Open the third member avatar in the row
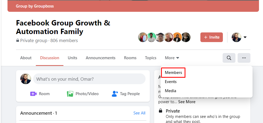The height and width of the screenshot is (123, 263). click(160, 37)
